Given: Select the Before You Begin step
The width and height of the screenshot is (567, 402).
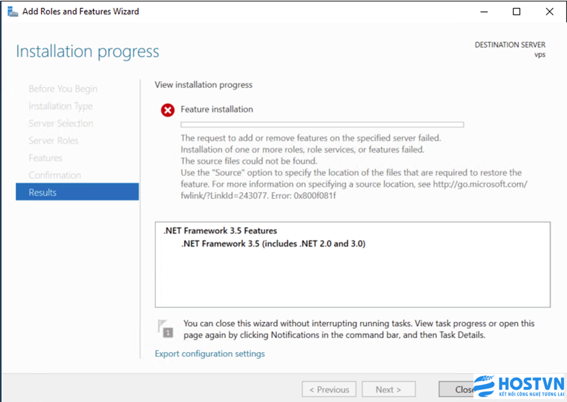Looking at the screenshot, I should coord(63,89).
